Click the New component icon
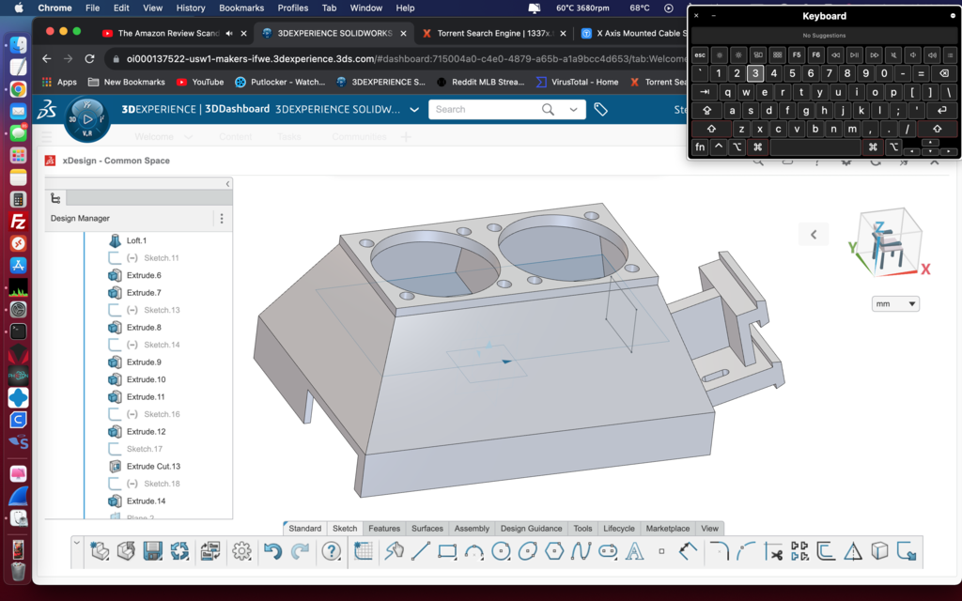Viewport: 962px width, 601px height. 100,550
